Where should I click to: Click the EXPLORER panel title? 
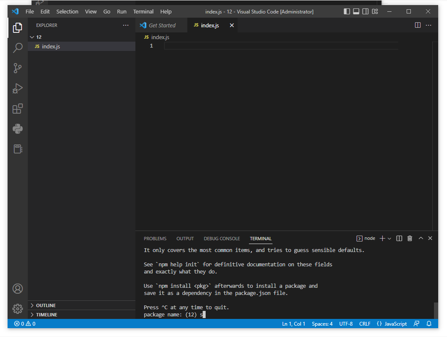[47, 25]
